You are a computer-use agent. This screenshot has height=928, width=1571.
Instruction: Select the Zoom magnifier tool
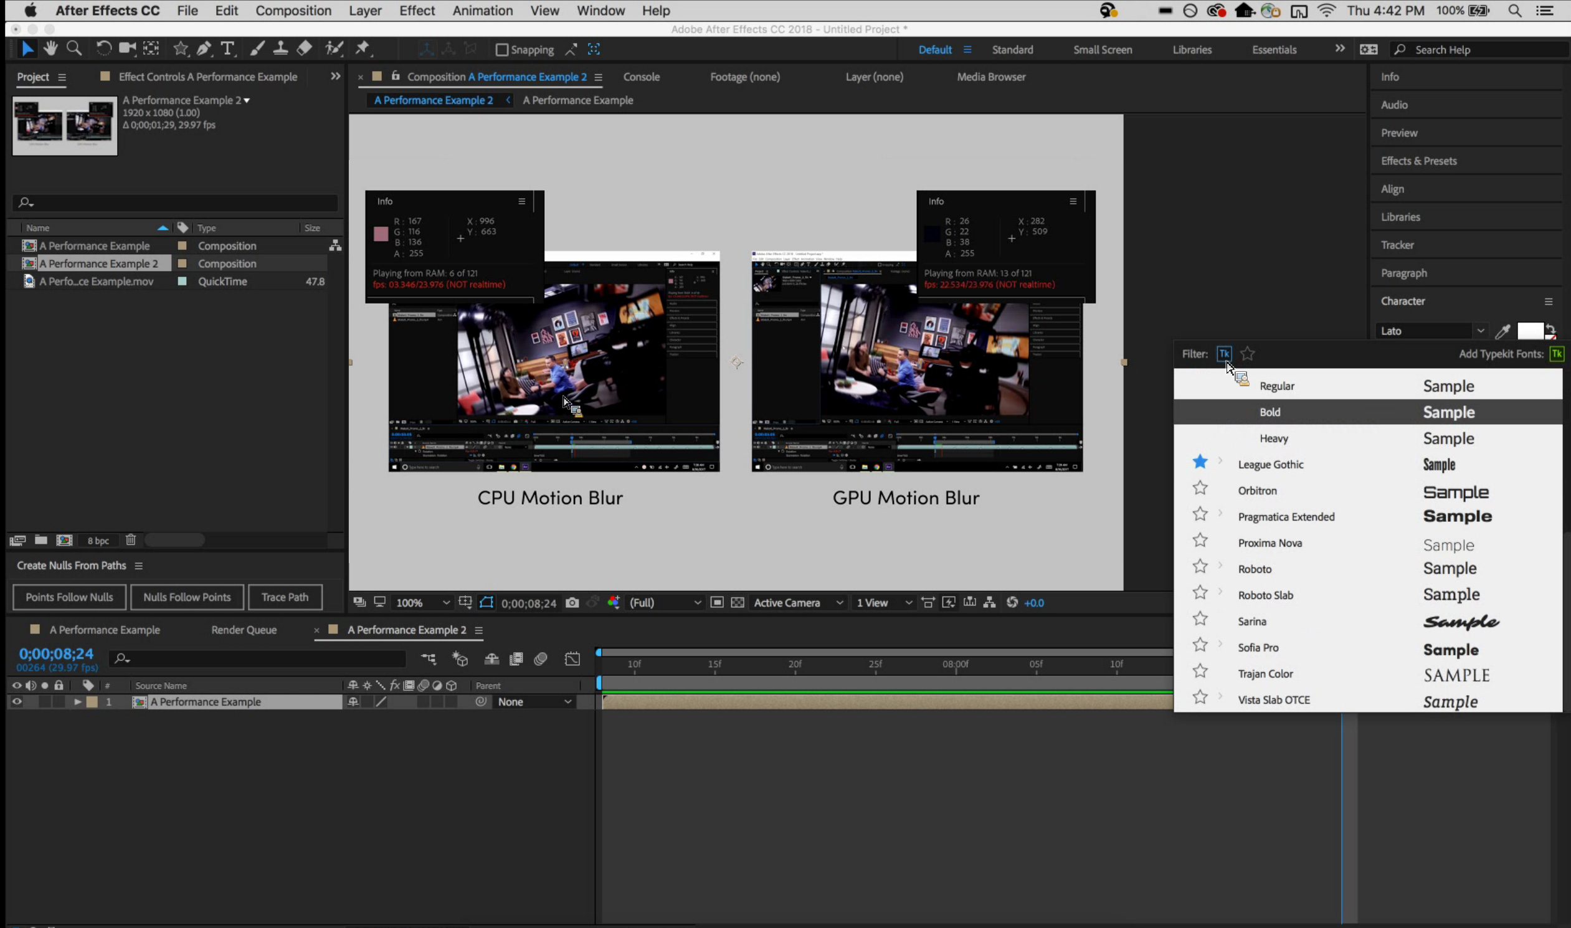click(74, 48)
